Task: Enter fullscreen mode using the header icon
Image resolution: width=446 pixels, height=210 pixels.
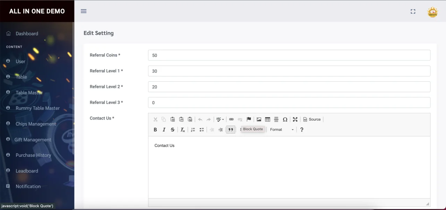Action: click(x=413, y=11)
